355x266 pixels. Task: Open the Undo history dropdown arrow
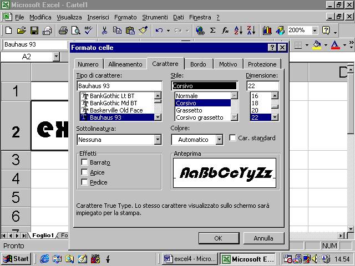[168, 30]
